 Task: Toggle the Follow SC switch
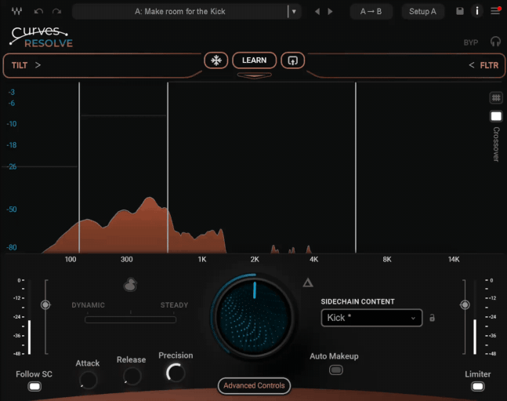tap(34, 386)
